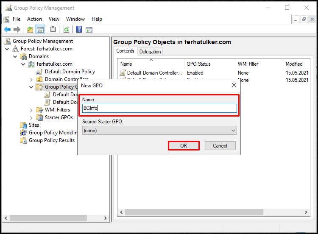This screenshot has width=318, height=234.
Task: Click the GPO list scroll left arrow
Action: coord(121,212)
